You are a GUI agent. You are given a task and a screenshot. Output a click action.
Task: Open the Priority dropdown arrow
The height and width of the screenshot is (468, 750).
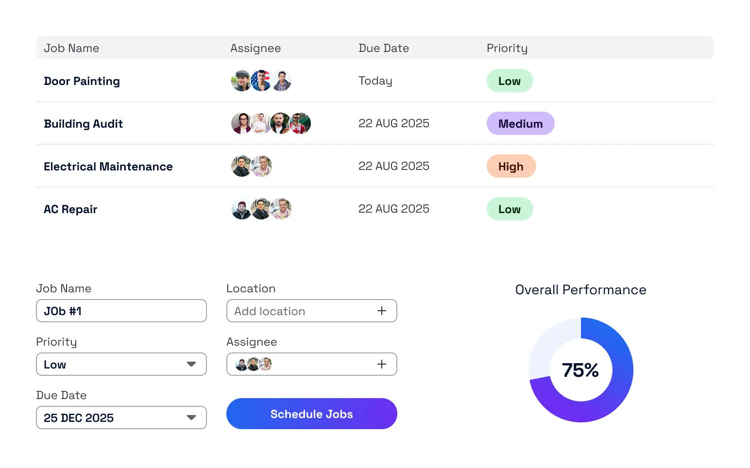[x=191, y=364]
